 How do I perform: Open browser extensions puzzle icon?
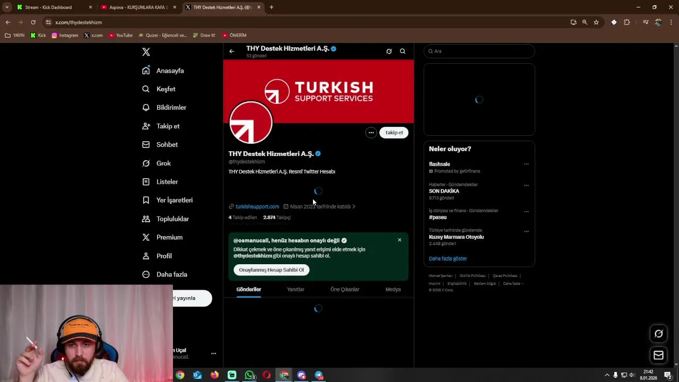tap(627, 22)
